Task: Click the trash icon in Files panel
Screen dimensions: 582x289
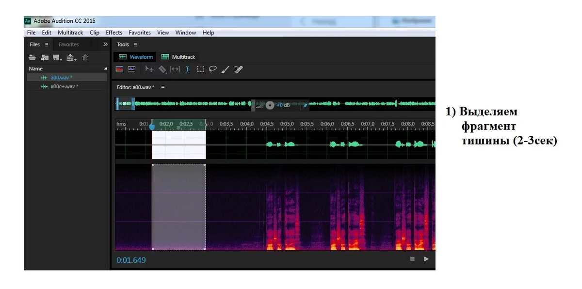Action: click(85, 57)
